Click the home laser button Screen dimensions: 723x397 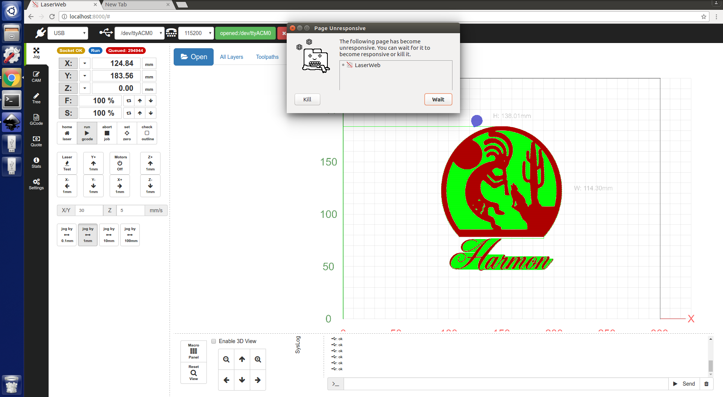67,133
